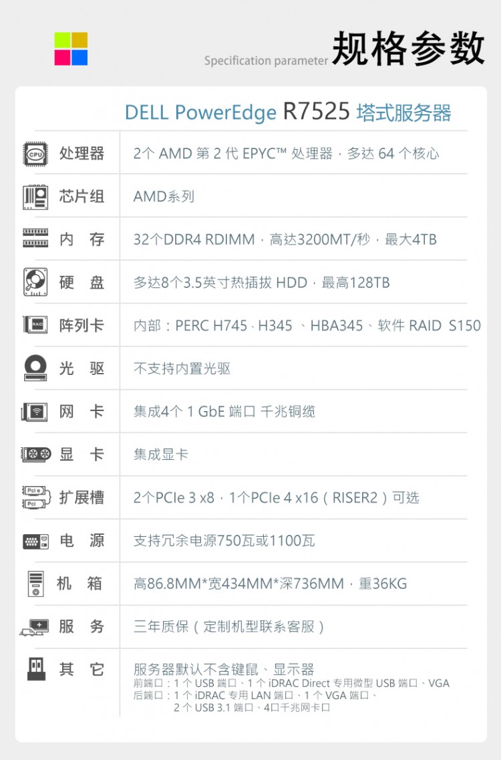The image size is (501, 760).
Task: Select the memory RAM stick icon
Action: pyautogui.click(x=35, y=239)
